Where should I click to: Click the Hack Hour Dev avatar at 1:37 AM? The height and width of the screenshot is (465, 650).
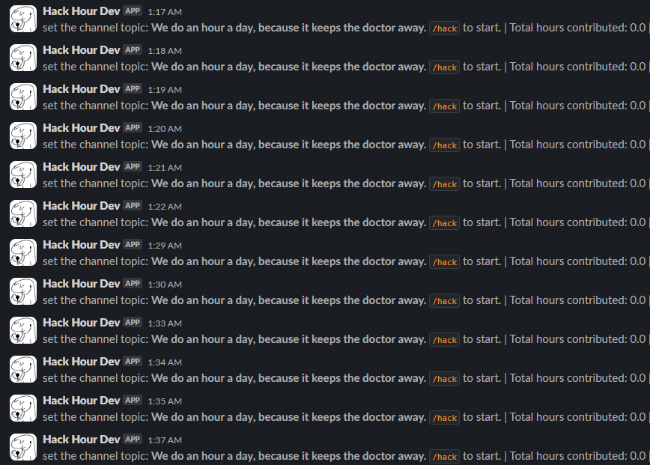tap(23, 448)
